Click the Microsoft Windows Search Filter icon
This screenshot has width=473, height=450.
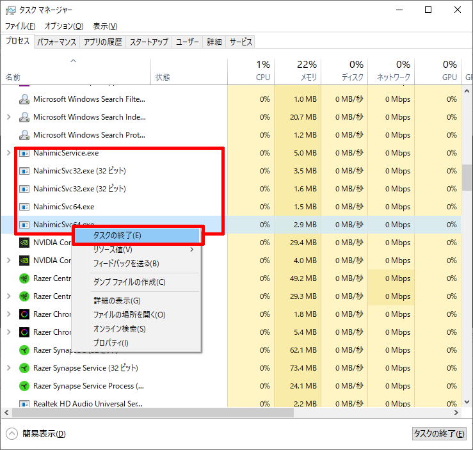click(x=24, y=99)
